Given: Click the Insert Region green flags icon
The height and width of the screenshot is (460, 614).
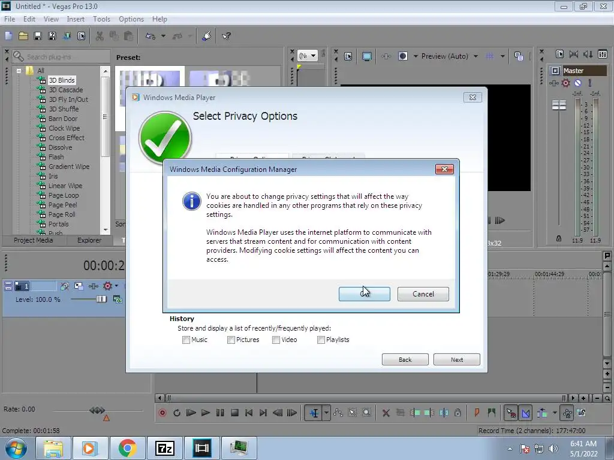Looking at the screenshot, I should 492,413.
